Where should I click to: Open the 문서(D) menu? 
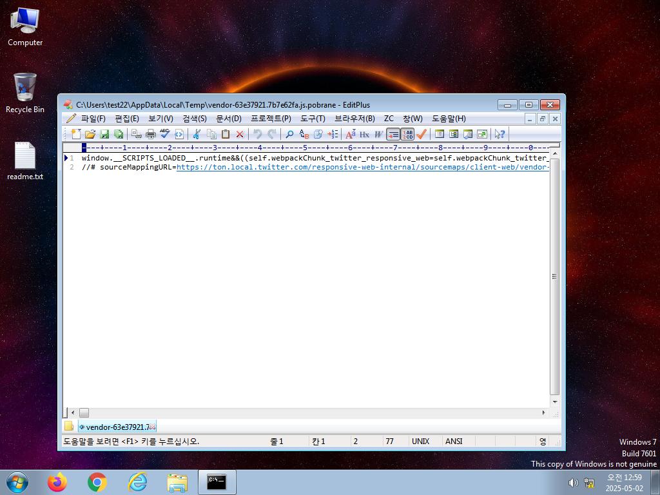click(x=229, y=119)
